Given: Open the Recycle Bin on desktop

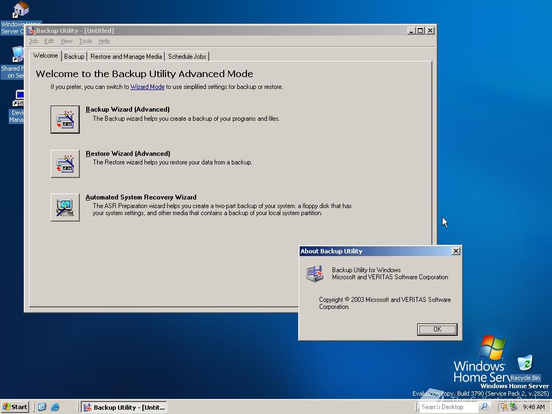Looking at the screenshot, I should pyautogui.click(x=525, y=368).
